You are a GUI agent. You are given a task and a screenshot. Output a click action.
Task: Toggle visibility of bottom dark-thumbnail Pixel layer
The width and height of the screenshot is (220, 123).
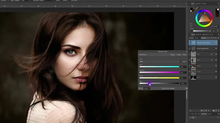(x=216, y=77)
